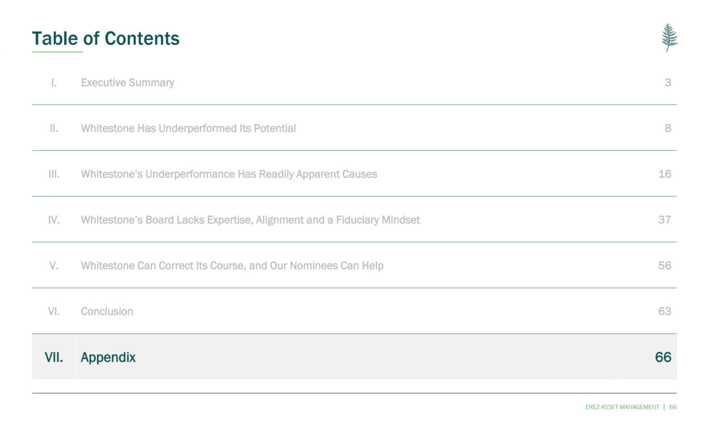Click the Table of Contents heading
This screenshot has width=709, height=430.
[x=106, y=38]
